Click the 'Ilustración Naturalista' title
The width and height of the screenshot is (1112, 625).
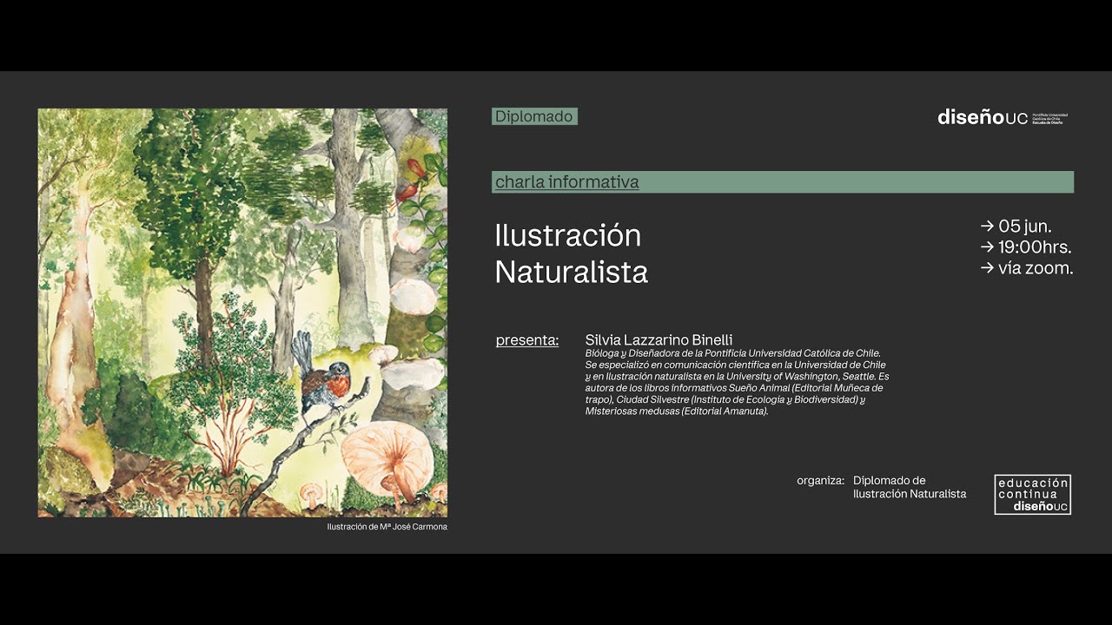click(x=572, y=253)
